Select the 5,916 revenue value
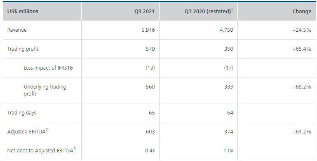Image resolution: width=317 pixels, height=161 pixels. click(148, 30)
